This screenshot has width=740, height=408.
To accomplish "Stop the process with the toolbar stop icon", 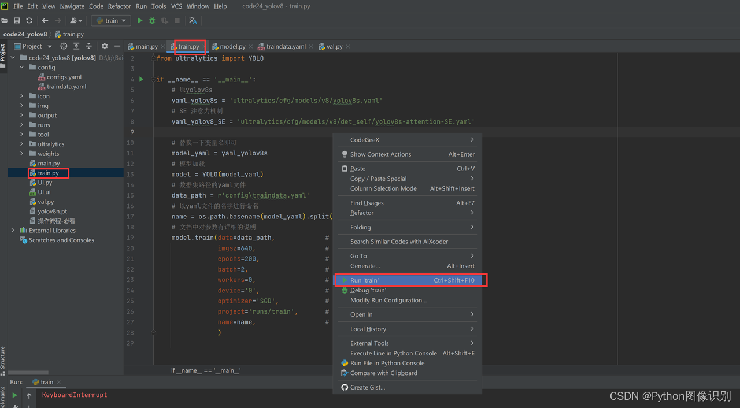I will pyautogui.click(x=177, y=20).
